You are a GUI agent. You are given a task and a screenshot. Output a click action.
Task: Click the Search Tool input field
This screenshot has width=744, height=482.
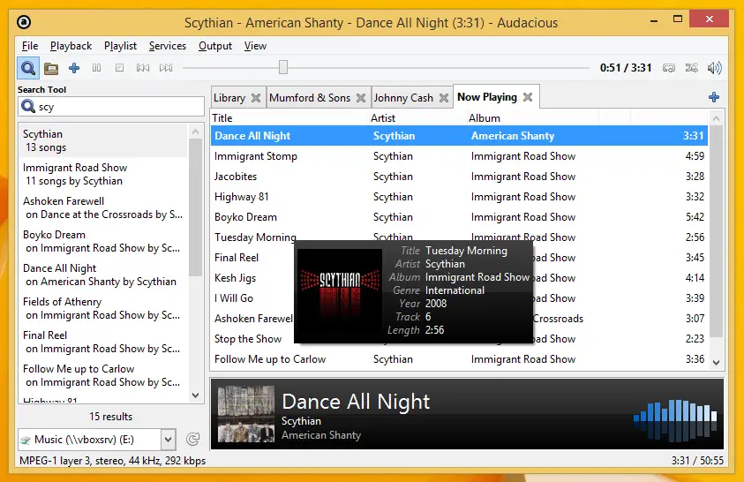tap(111, 107)
